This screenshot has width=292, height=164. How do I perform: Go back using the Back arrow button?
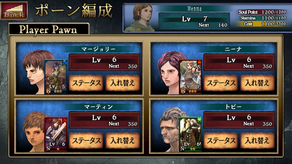coord(14,11)
